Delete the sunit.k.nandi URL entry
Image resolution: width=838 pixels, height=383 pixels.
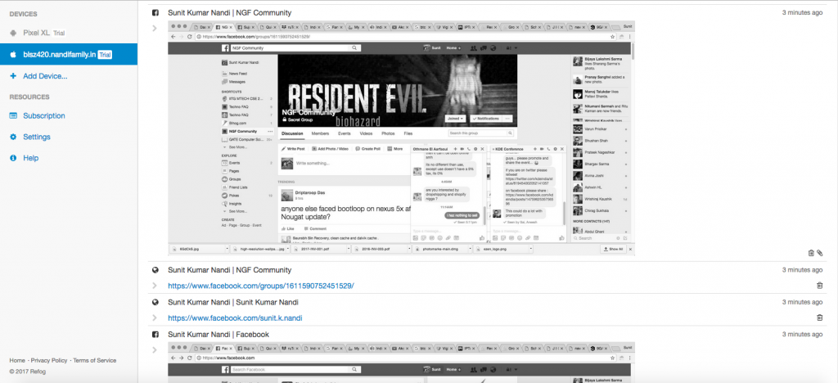pyautogui.click(x=820, y=318)
